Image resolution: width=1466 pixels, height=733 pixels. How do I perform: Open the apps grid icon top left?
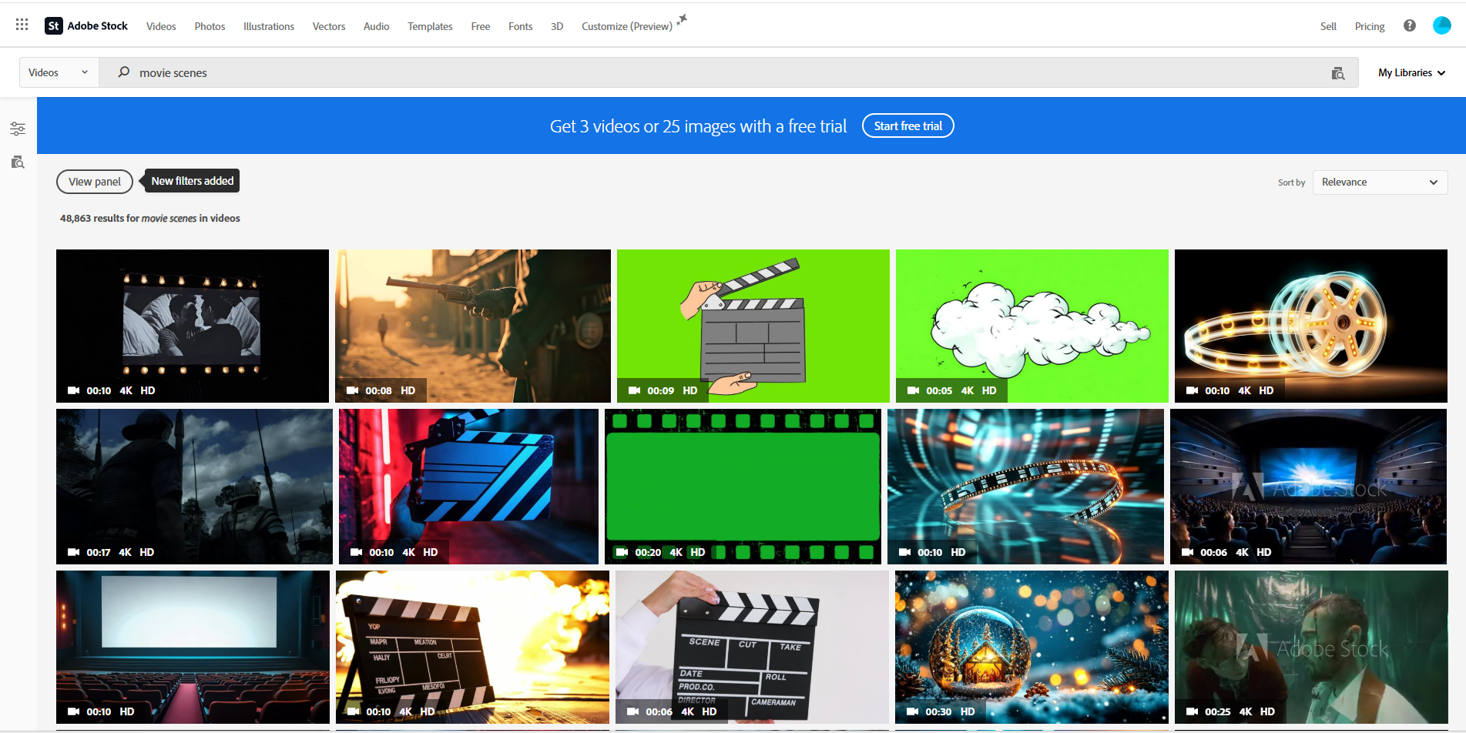[x=21, y=24]
